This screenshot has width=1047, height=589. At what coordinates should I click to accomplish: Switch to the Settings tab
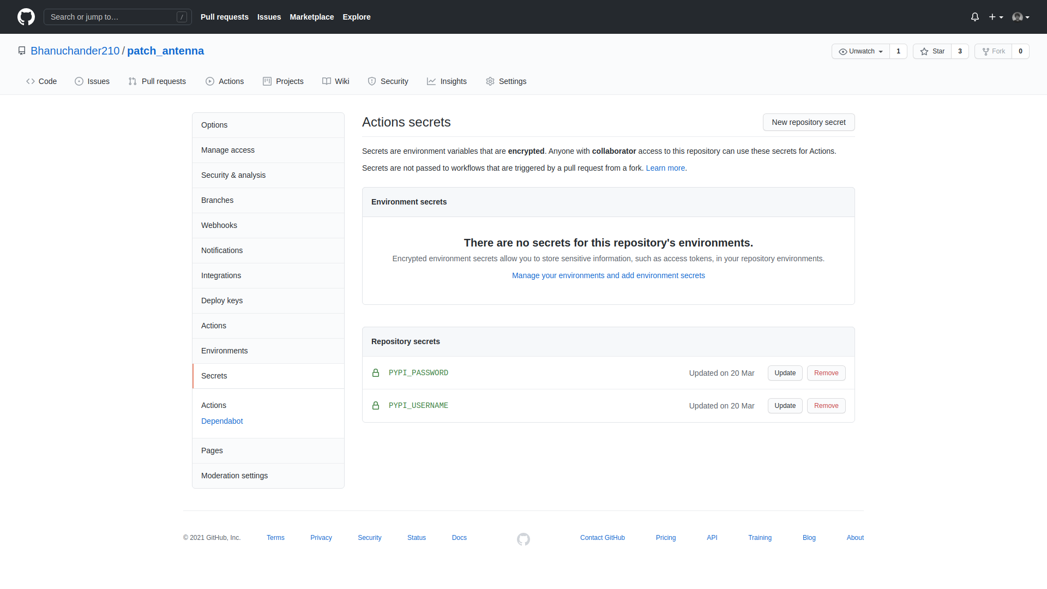click(506, 81)
